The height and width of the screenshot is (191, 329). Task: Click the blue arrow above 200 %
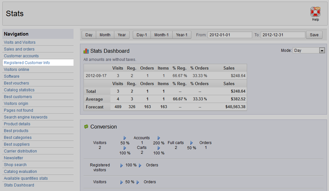159,138
